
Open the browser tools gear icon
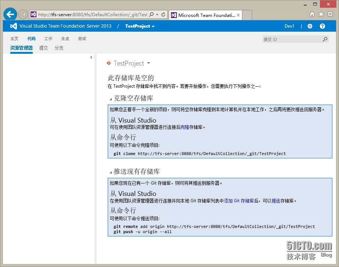click(x=330, y=14)
